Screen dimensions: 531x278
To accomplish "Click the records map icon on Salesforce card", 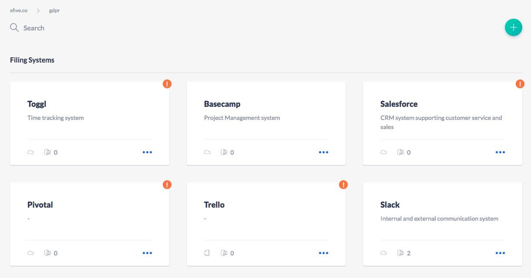I will click(400, 152).
